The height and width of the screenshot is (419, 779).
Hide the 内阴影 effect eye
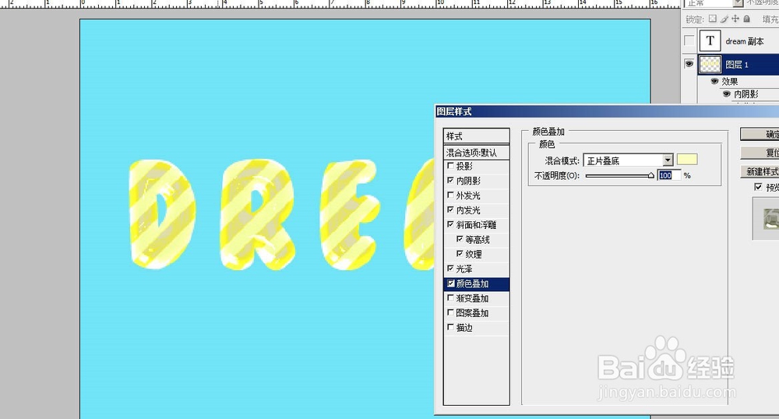tap(726, 93)
